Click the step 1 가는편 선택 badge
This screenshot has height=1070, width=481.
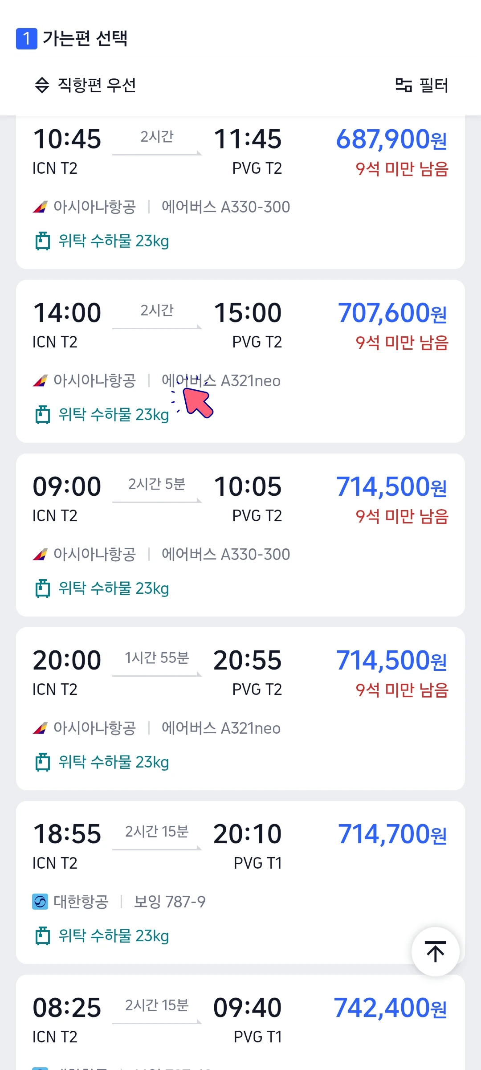(27, 39)
